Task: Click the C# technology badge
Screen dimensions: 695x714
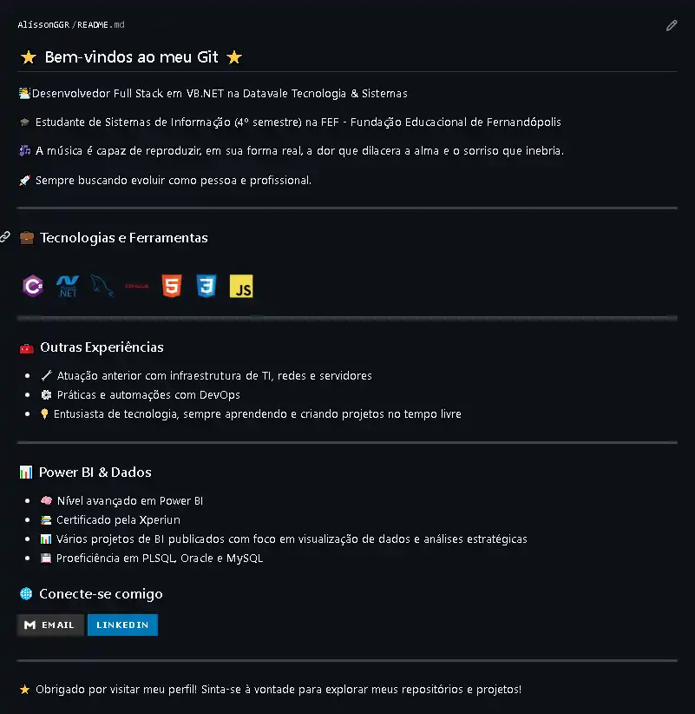Action: pyautogui.click(x=33, y=286)
